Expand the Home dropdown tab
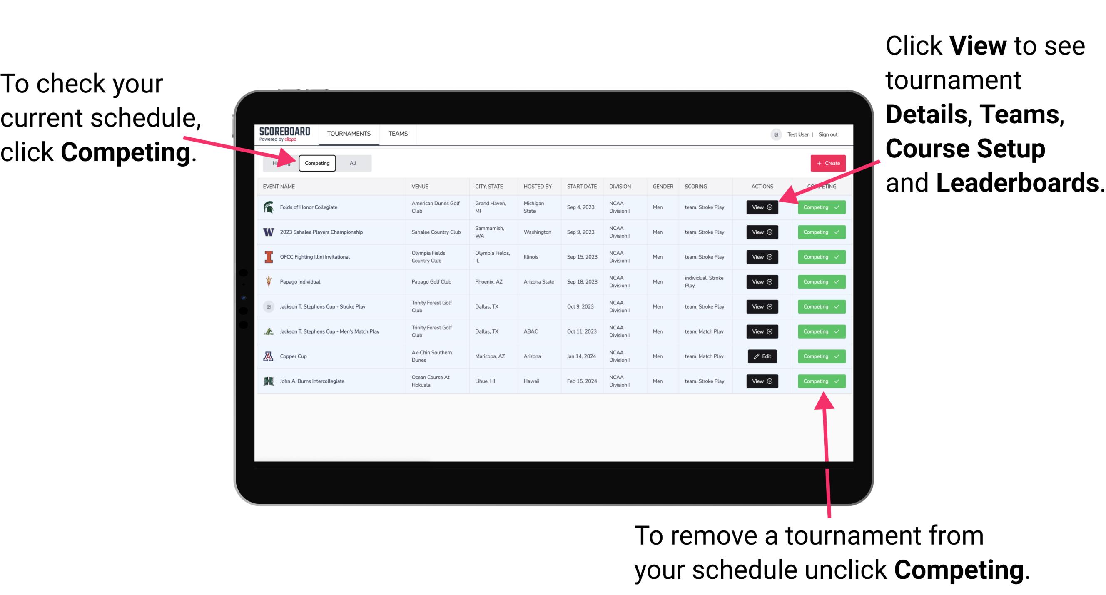The image size is (1106, 595). [281, 163]
